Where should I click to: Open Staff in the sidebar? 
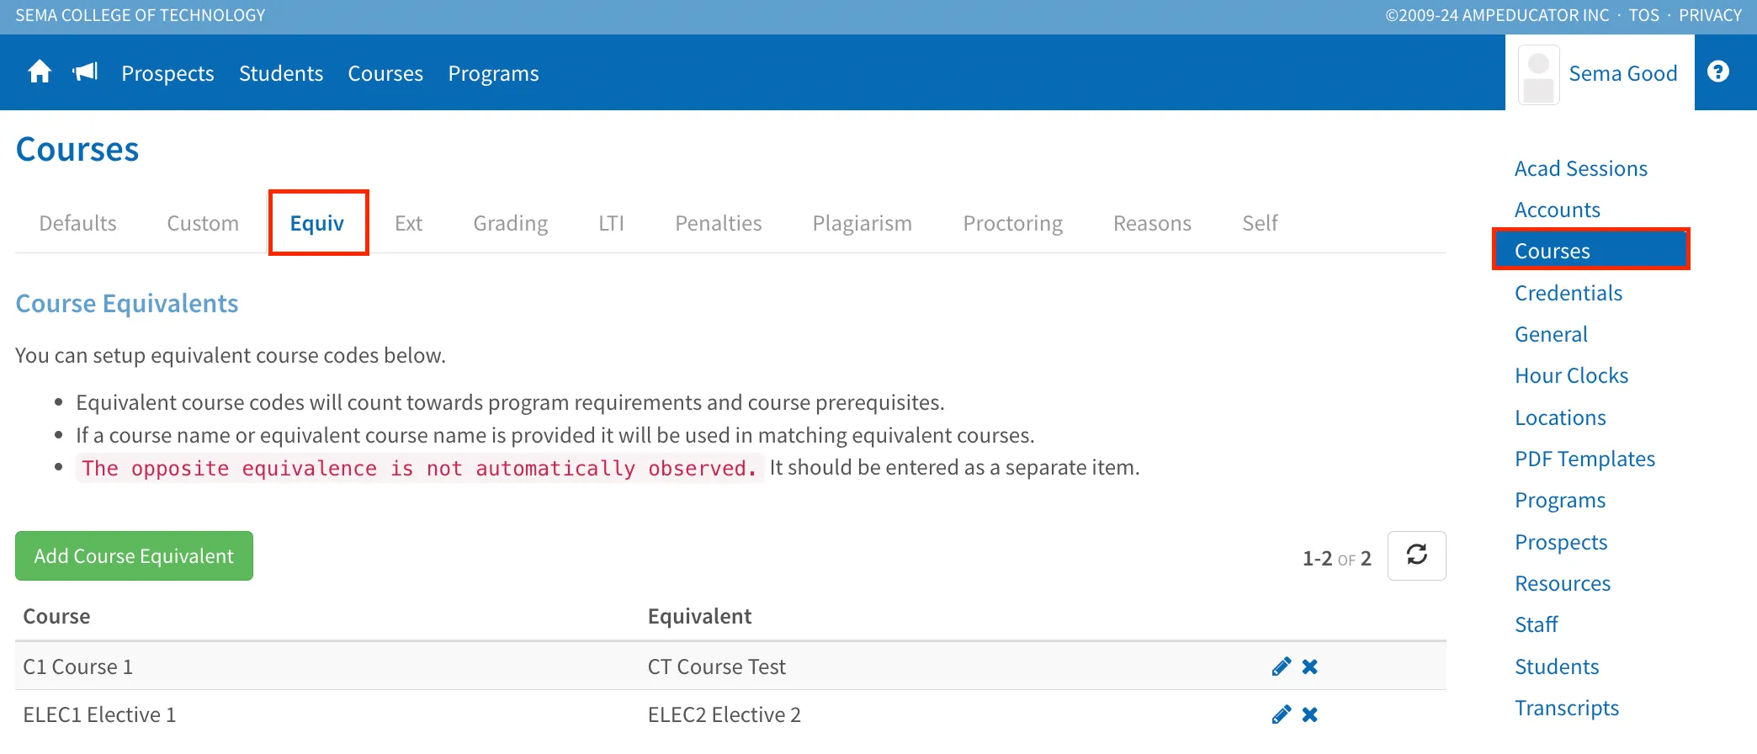(1537, 624)
